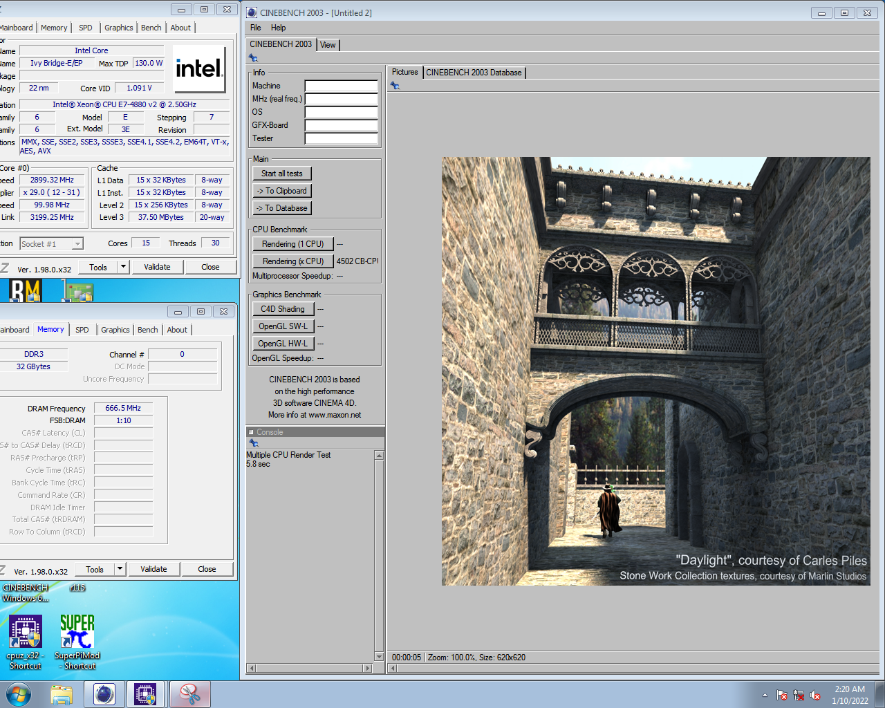Run OpenGL SW-L benchmark
The height and width of the screenshot is (708, 885).
tap(283, 326)
